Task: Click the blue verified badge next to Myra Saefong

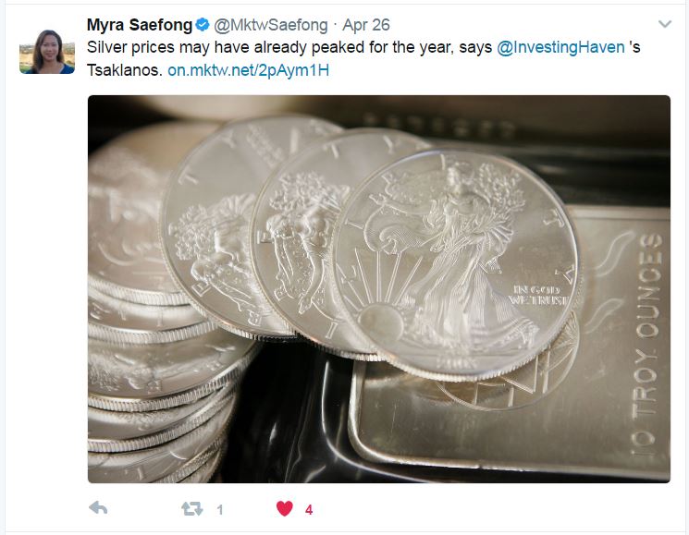Action: point(203,25)
